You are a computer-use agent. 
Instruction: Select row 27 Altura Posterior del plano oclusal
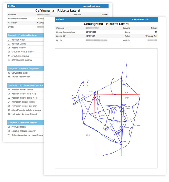coord(25,110)
